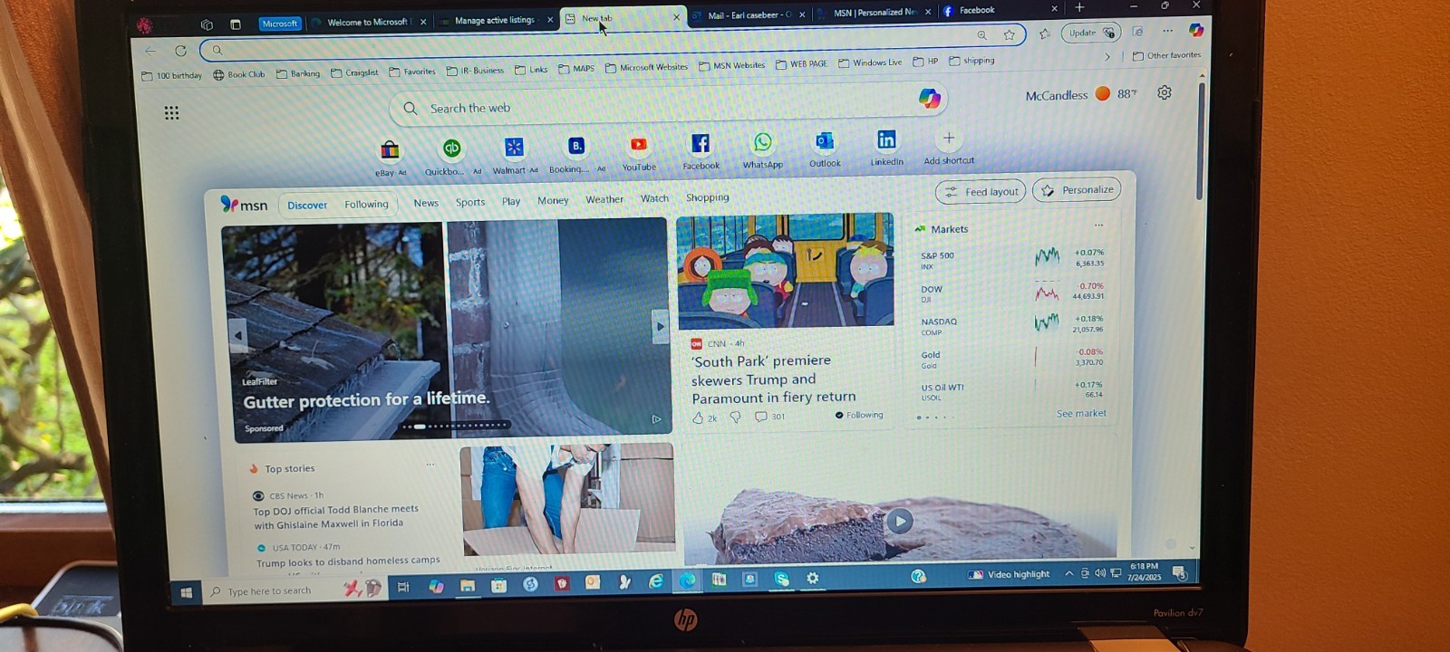The width and height of the screenshot is (1450, 652).
Task: Click the Add shortcut plus icon
Action: point(949,138)
